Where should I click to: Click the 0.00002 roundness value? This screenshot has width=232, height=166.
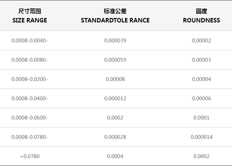(201, 40)
